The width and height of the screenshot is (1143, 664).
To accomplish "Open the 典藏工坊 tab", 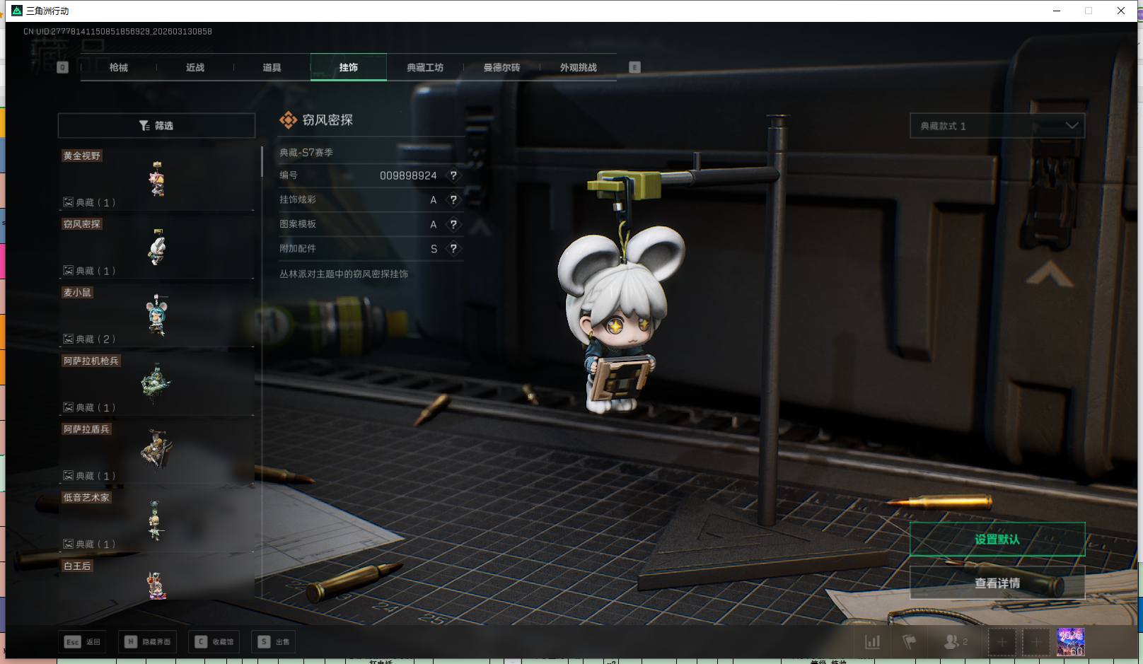I will [425, 68].
